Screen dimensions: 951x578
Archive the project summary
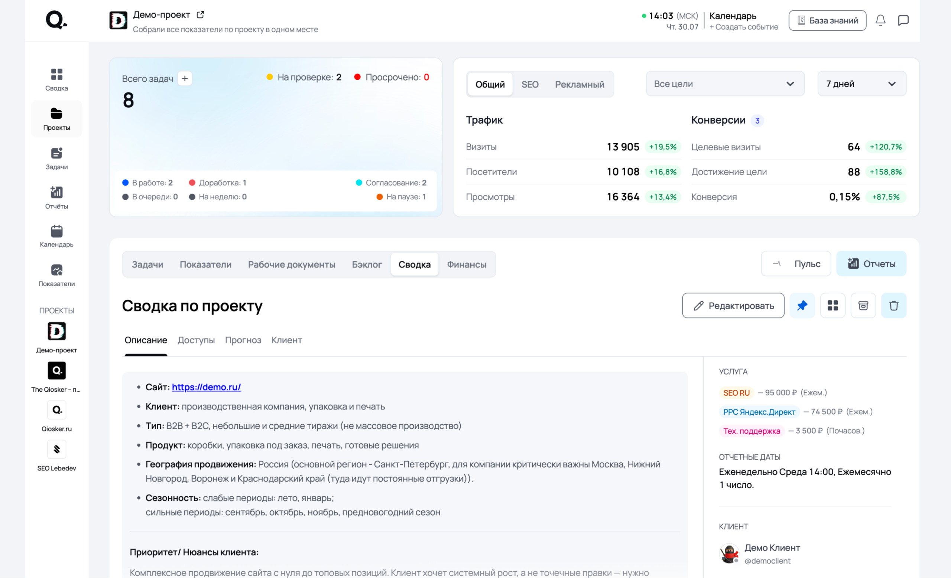(x=863, y=306)
